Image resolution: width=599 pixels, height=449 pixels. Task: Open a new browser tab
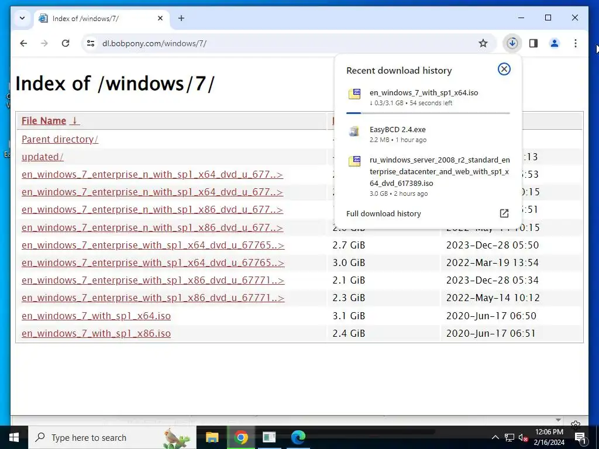pos(181,18)
